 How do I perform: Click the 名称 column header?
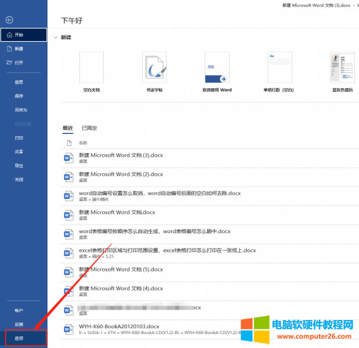[83, 143]
